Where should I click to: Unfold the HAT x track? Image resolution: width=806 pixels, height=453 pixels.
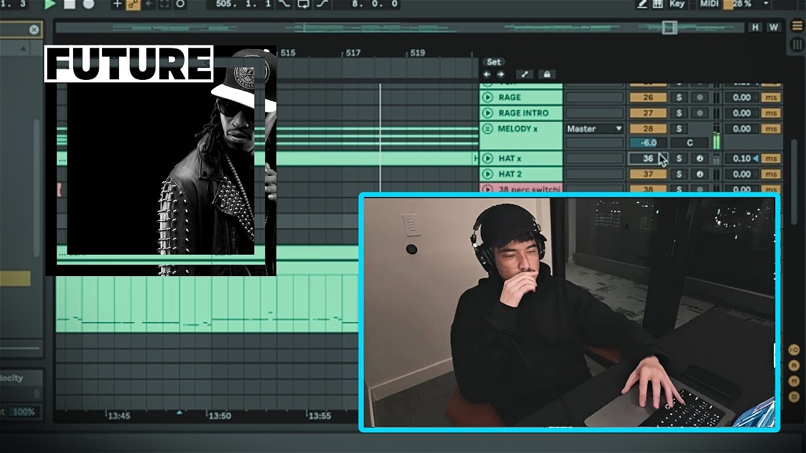[x=487, y=159]
